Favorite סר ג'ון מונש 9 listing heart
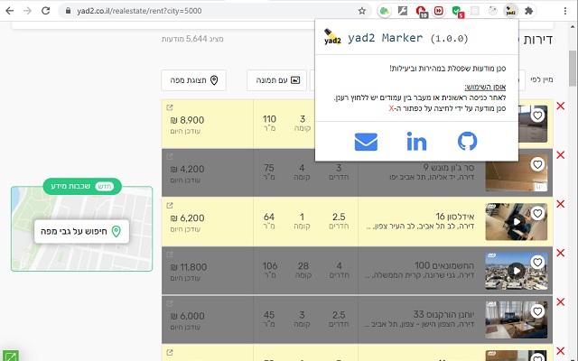The height and width of the screenshot is (361, 578). click(x=537, y=164)
